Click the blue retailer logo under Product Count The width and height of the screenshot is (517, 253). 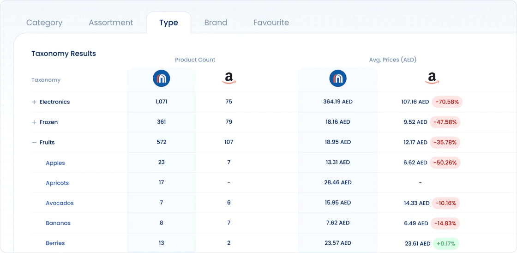161,78
